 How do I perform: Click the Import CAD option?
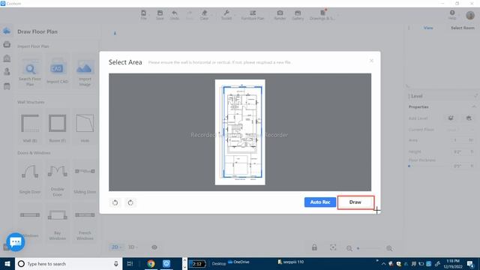57,72
